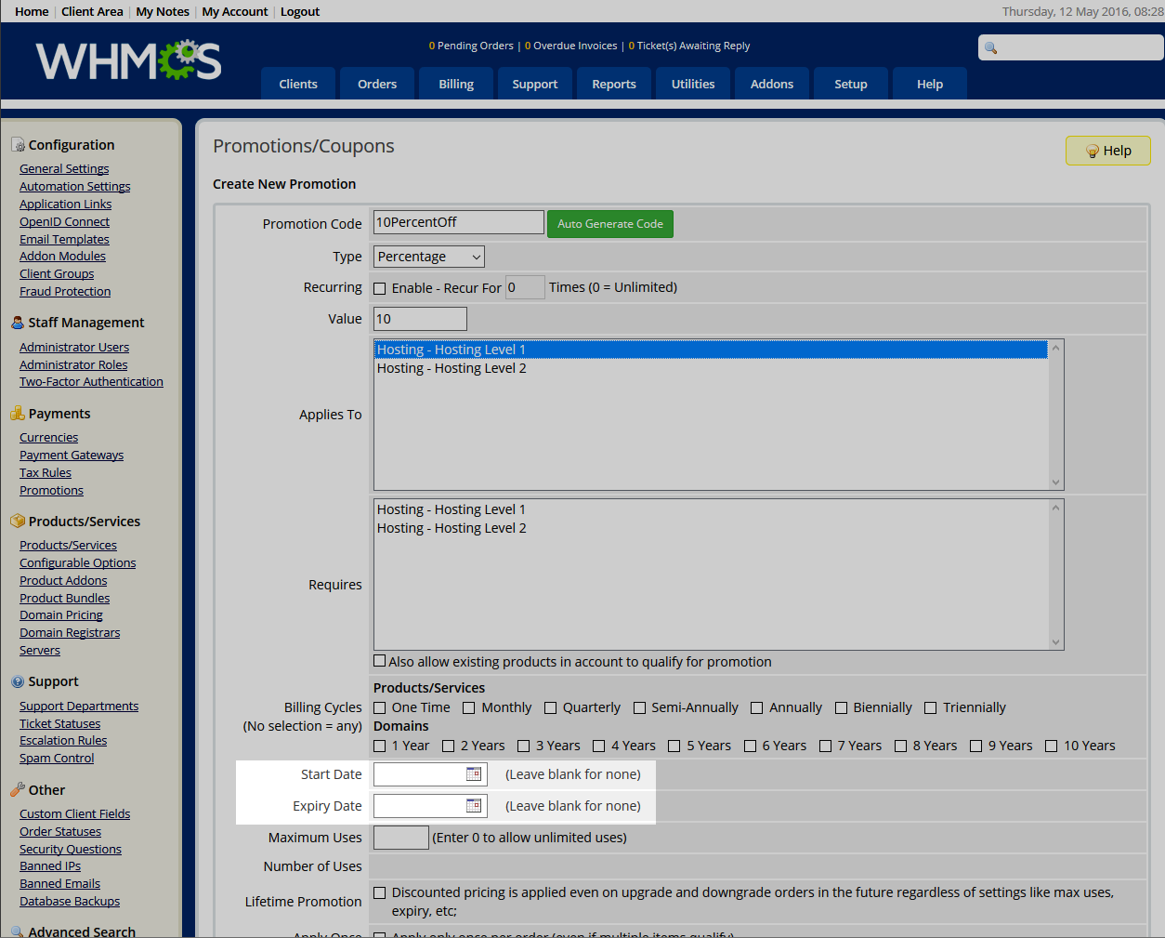The width and height of the screenshot is (1165, 938).
Task: Open the Payment Gateways link
Action: [x=72, y=456]
